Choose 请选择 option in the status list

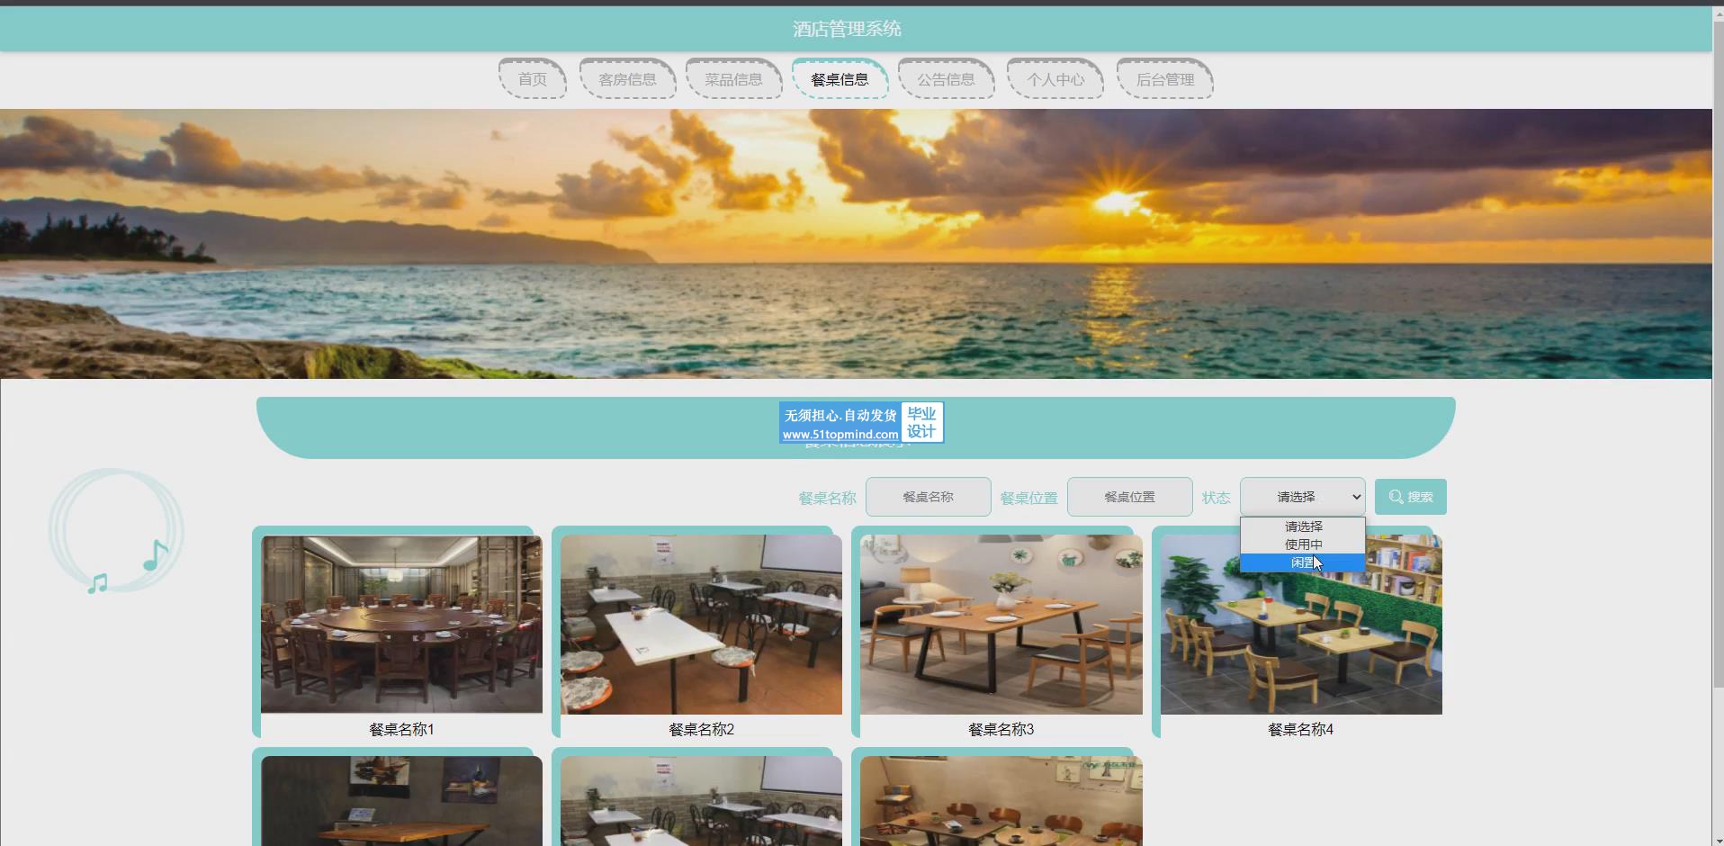coord(1303,526)
